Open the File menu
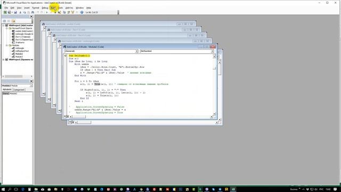The width and height of the screenshot is (341, 192). click(6, 8)
